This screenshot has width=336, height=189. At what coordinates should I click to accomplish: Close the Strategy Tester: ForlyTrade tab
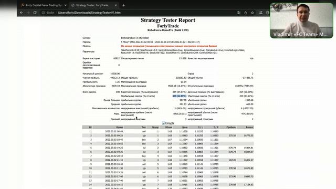tap(115, 5)
